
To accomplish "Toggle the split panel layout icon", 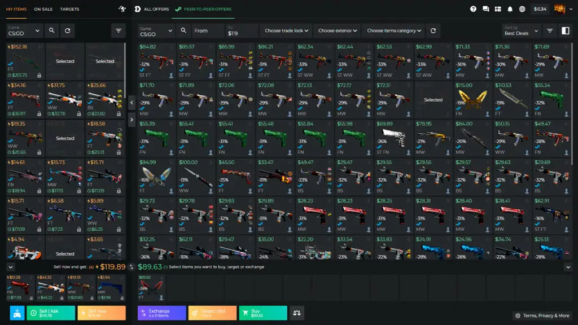I will click(x=566, y=31).
